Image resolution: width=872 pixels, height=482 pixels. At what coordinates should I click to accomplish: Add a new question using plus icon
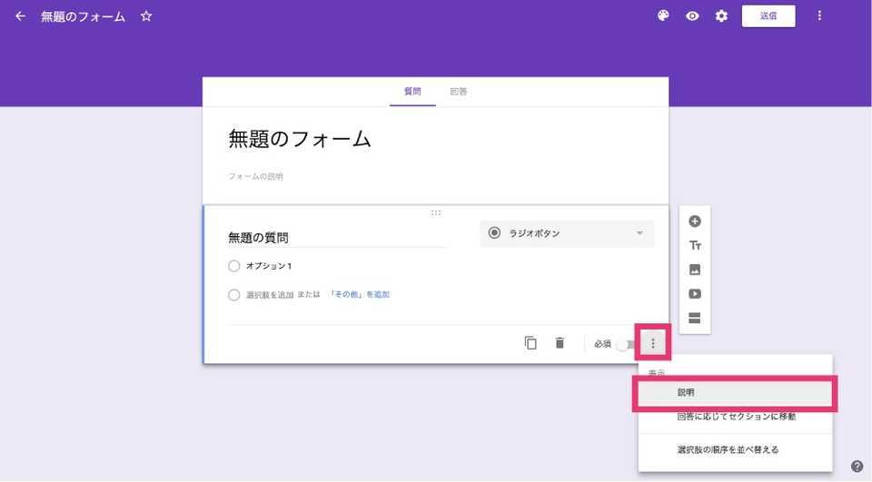(695, 221)
